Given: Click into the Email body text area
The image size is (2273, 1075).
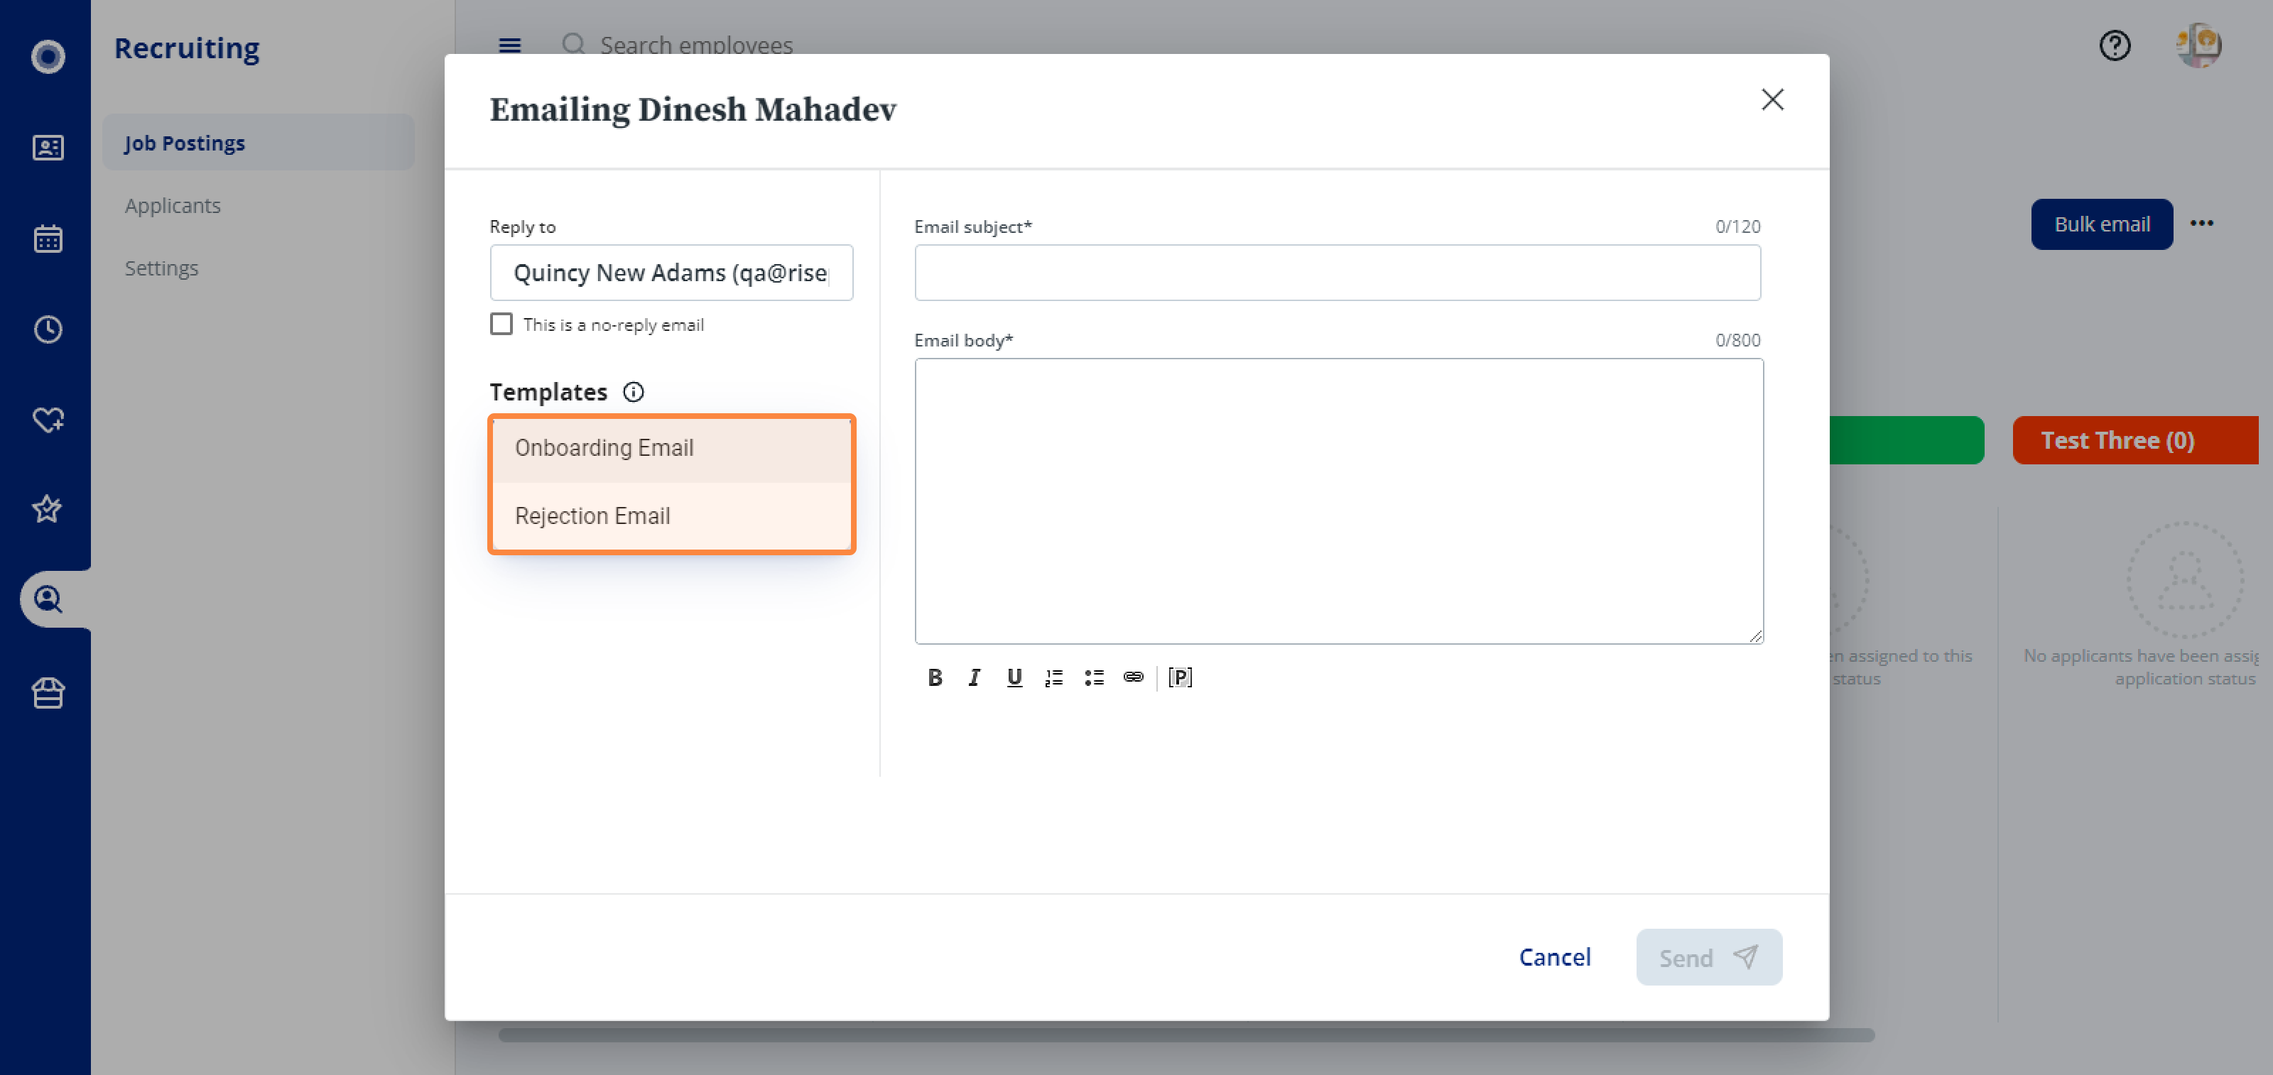Looking at the screenshot, I should 1338,501.
